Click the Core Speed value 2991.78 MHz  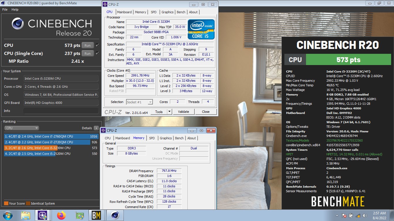[x=140, y=76]
